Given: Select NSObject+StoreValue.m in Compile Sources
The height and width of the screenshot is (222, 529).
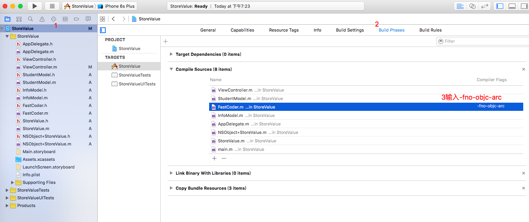Looking at the screenshot, I should pyautogui.click(x=366, y=132).
